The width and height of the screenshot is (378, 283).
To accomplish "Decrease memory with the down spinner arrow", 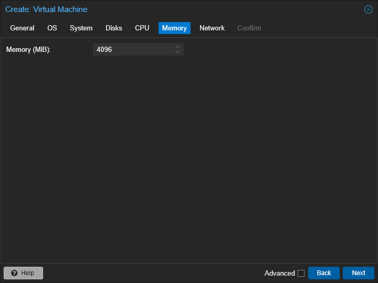I will 177,52.
